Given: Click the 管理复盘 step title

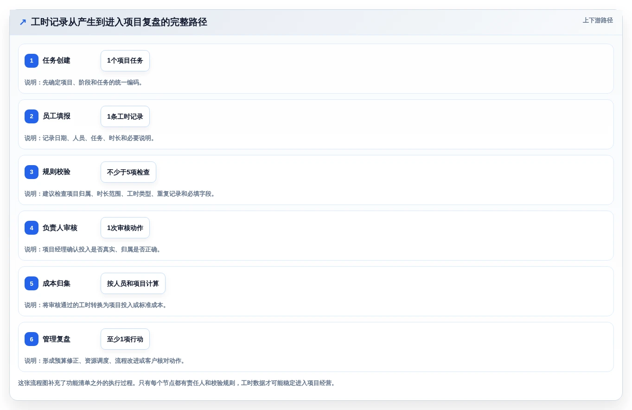Looking at the screenshot, I should [x=57, y=339].
